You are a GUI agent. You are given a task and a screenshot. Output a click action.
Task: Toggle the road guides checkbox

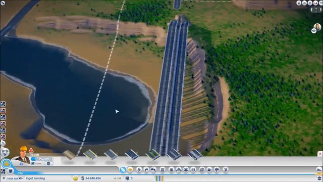(33, 163)
